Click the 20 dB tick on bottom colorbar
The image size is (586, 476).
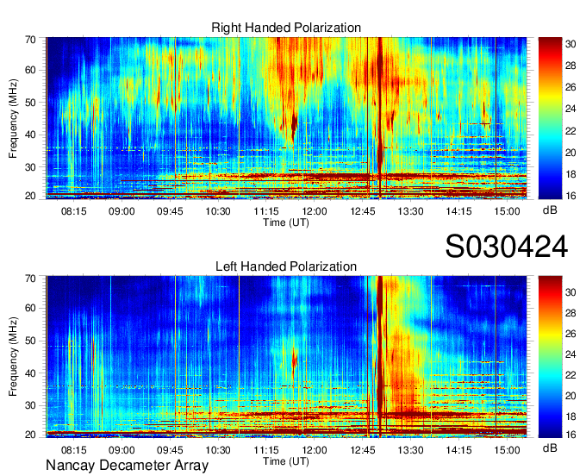pyautogui.click(x=570, y=396)
